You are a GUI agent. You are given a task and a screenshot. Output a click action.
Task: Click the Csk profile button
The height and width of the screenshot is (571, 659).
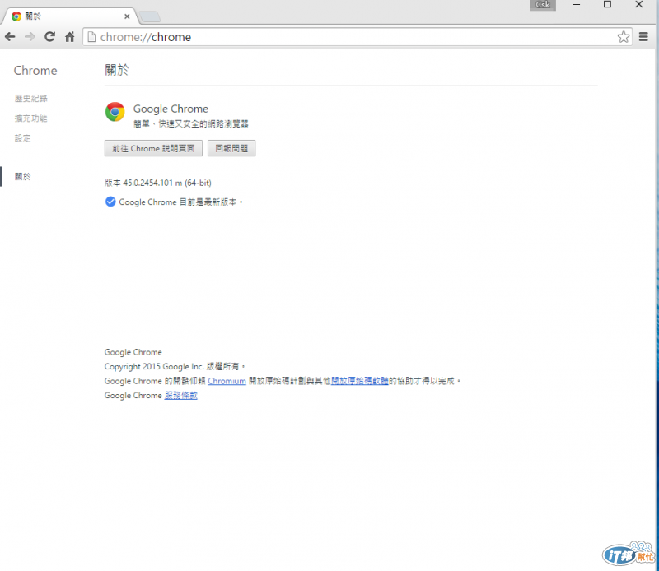[x=543, y=5]
